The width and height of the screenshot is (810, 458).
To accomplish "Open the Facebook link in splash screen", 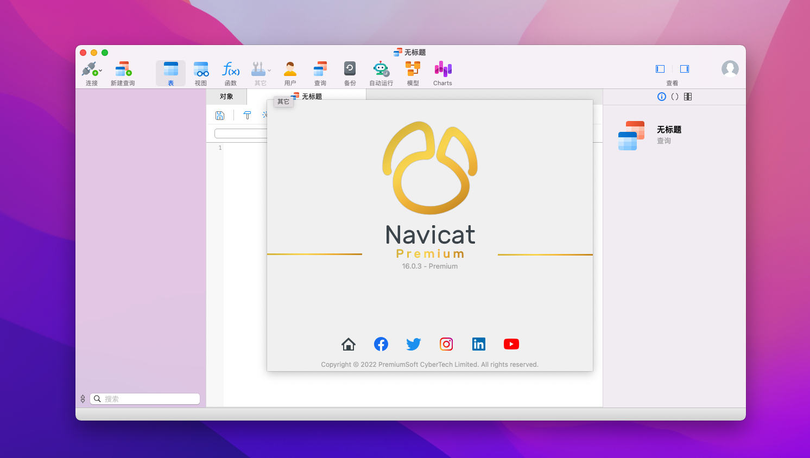I will click(x=381, y=344).
